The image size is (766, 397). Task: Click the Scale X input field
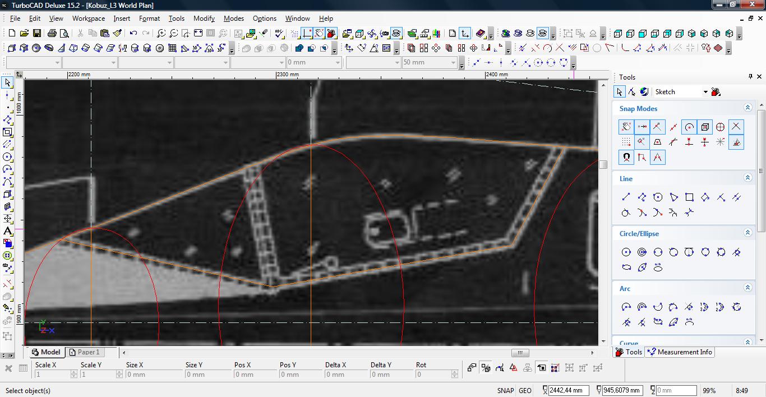click(x=52, y=375)
